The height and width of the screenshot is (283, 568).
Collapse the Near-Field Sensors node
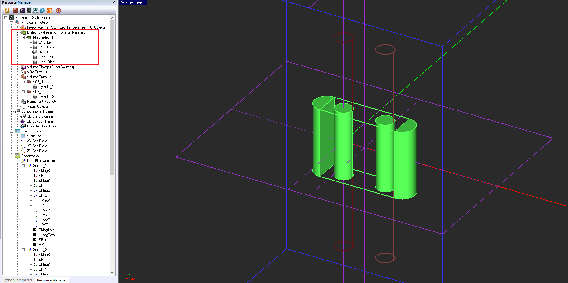click(17, 161)
